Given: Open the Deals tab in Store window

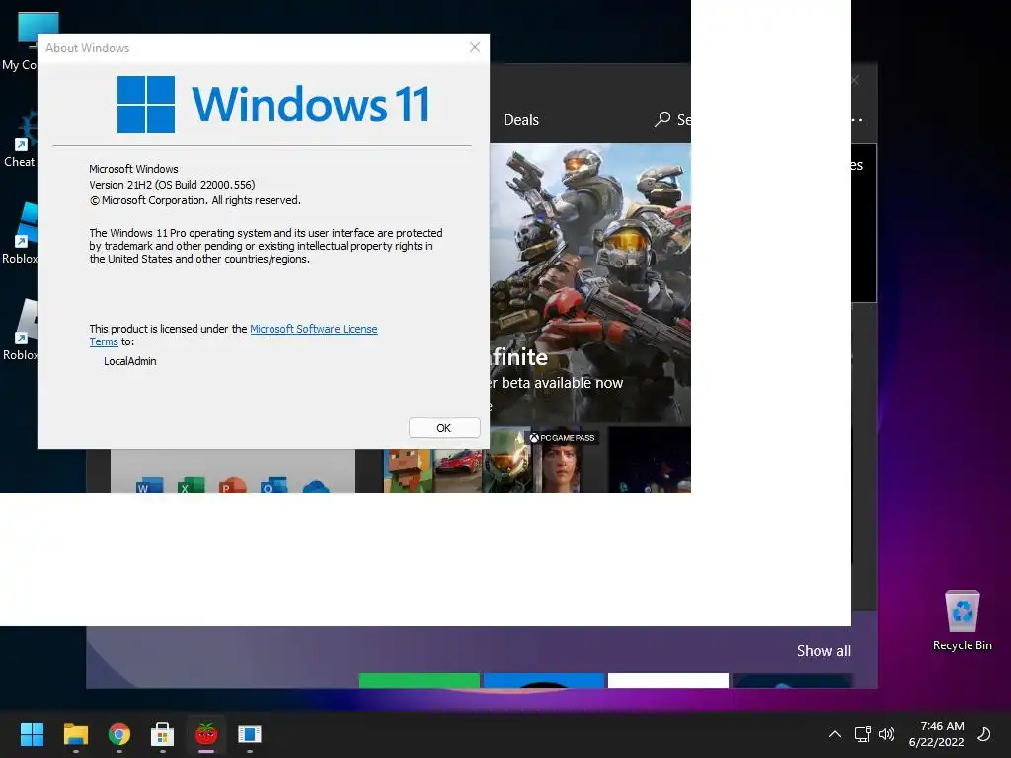Looking at the screenshot, I should [521, 119].
